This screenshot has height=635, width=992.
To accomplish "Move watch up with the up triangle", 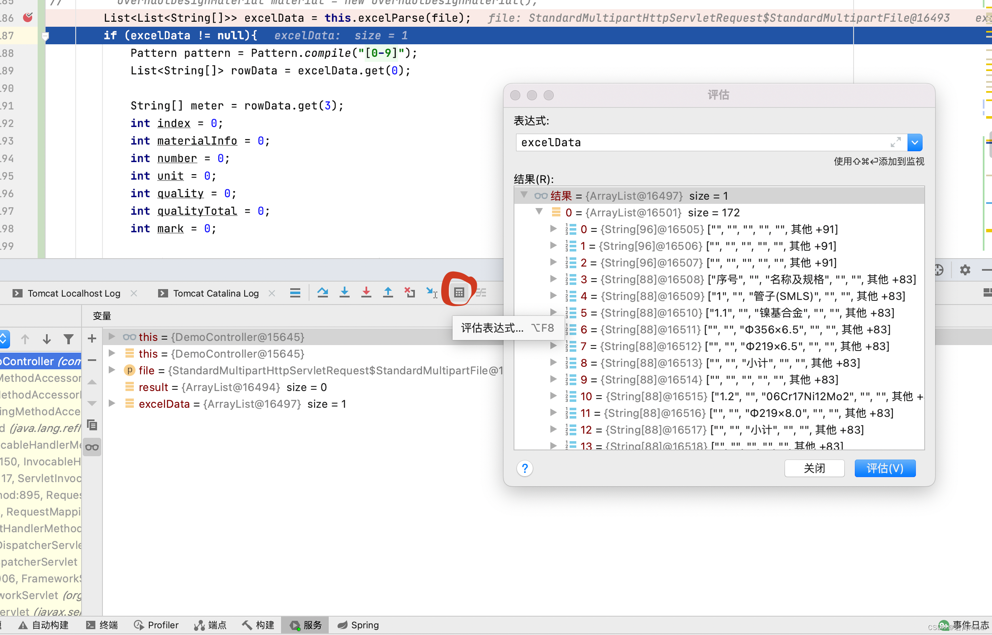I will (92, 382).
